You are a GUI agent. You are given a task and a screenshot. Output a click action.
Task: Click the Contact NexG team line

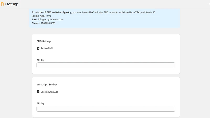click(x=41, y=16)
